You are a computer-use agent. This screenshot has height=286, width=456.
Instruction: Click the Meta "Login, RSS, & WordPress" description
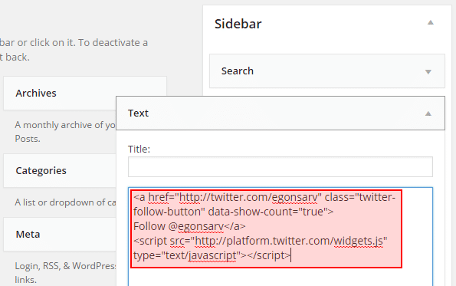(x=65, y=265)
